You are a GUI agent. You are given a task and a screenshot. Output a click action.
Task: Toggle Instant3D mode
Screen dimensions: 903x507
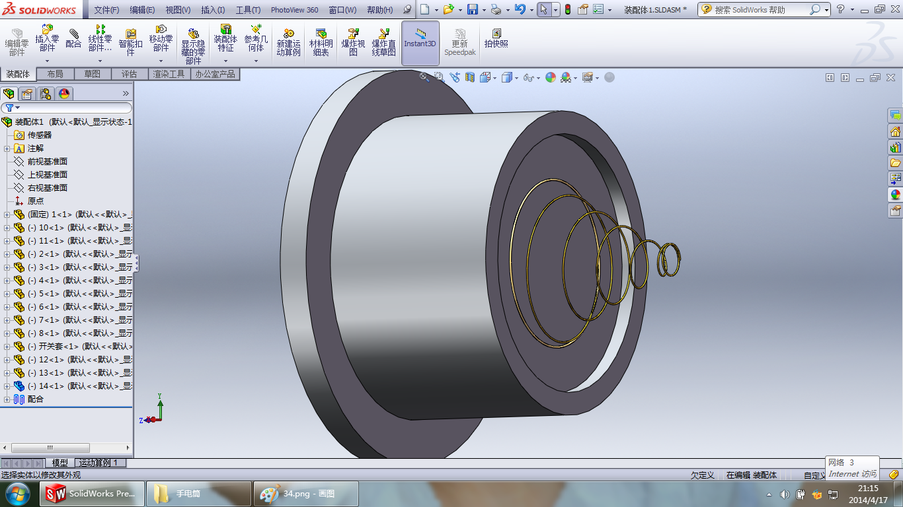(420, 43)
